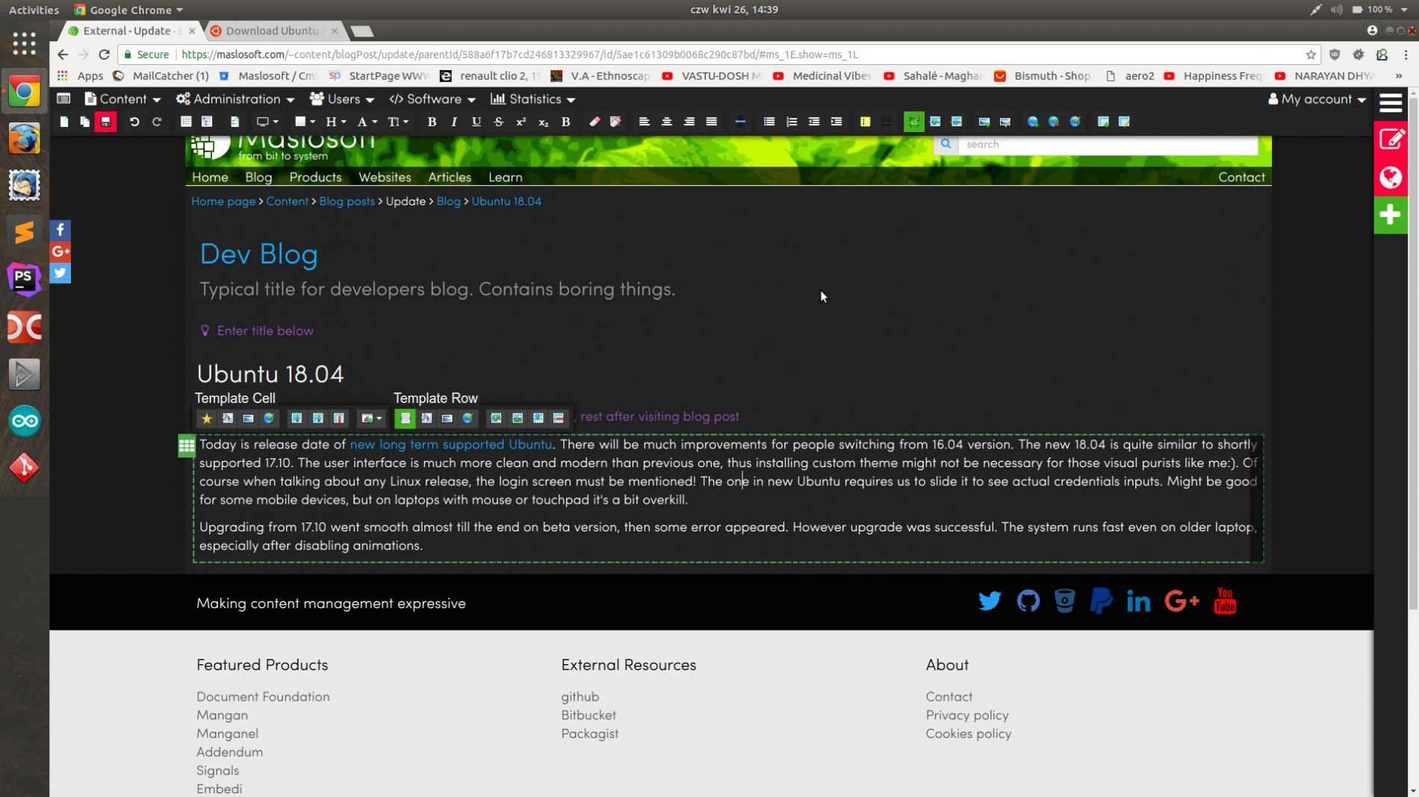This screenshot has width=1419, height=797.
Task: Open the Products site menu item
Action: pos(315,178)
